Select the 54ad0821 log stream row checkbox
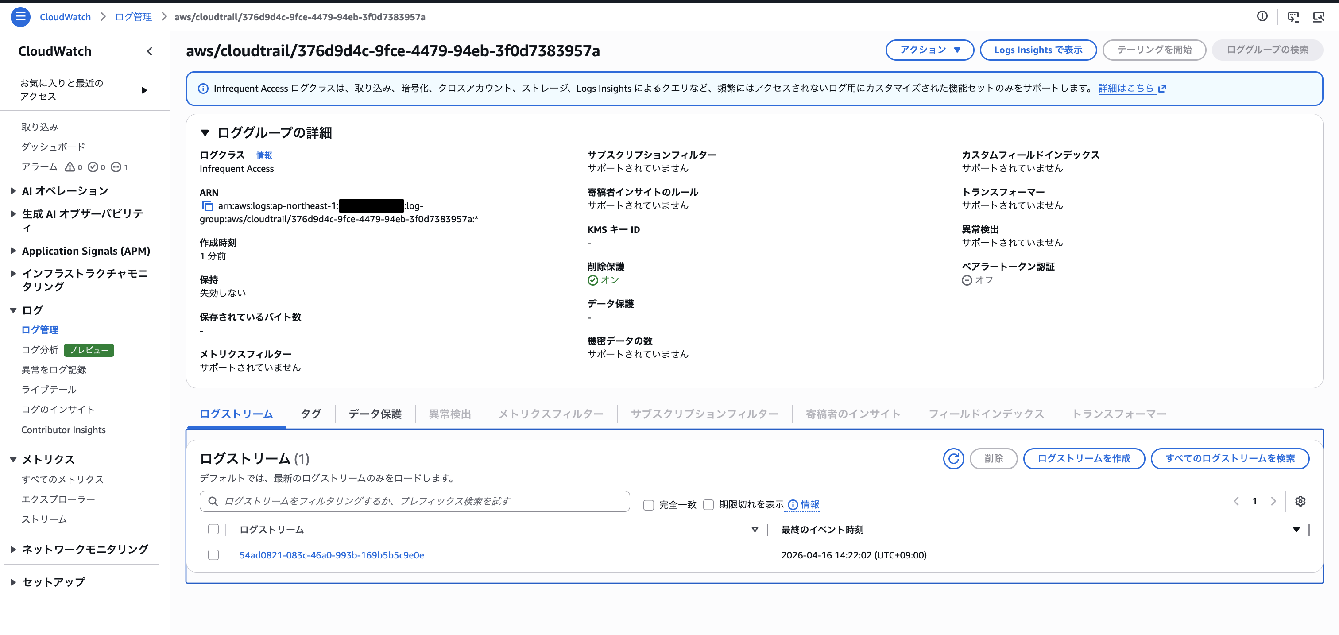Image resolution: width=1339 pixels, height=635 pixels. click(213, 555)
